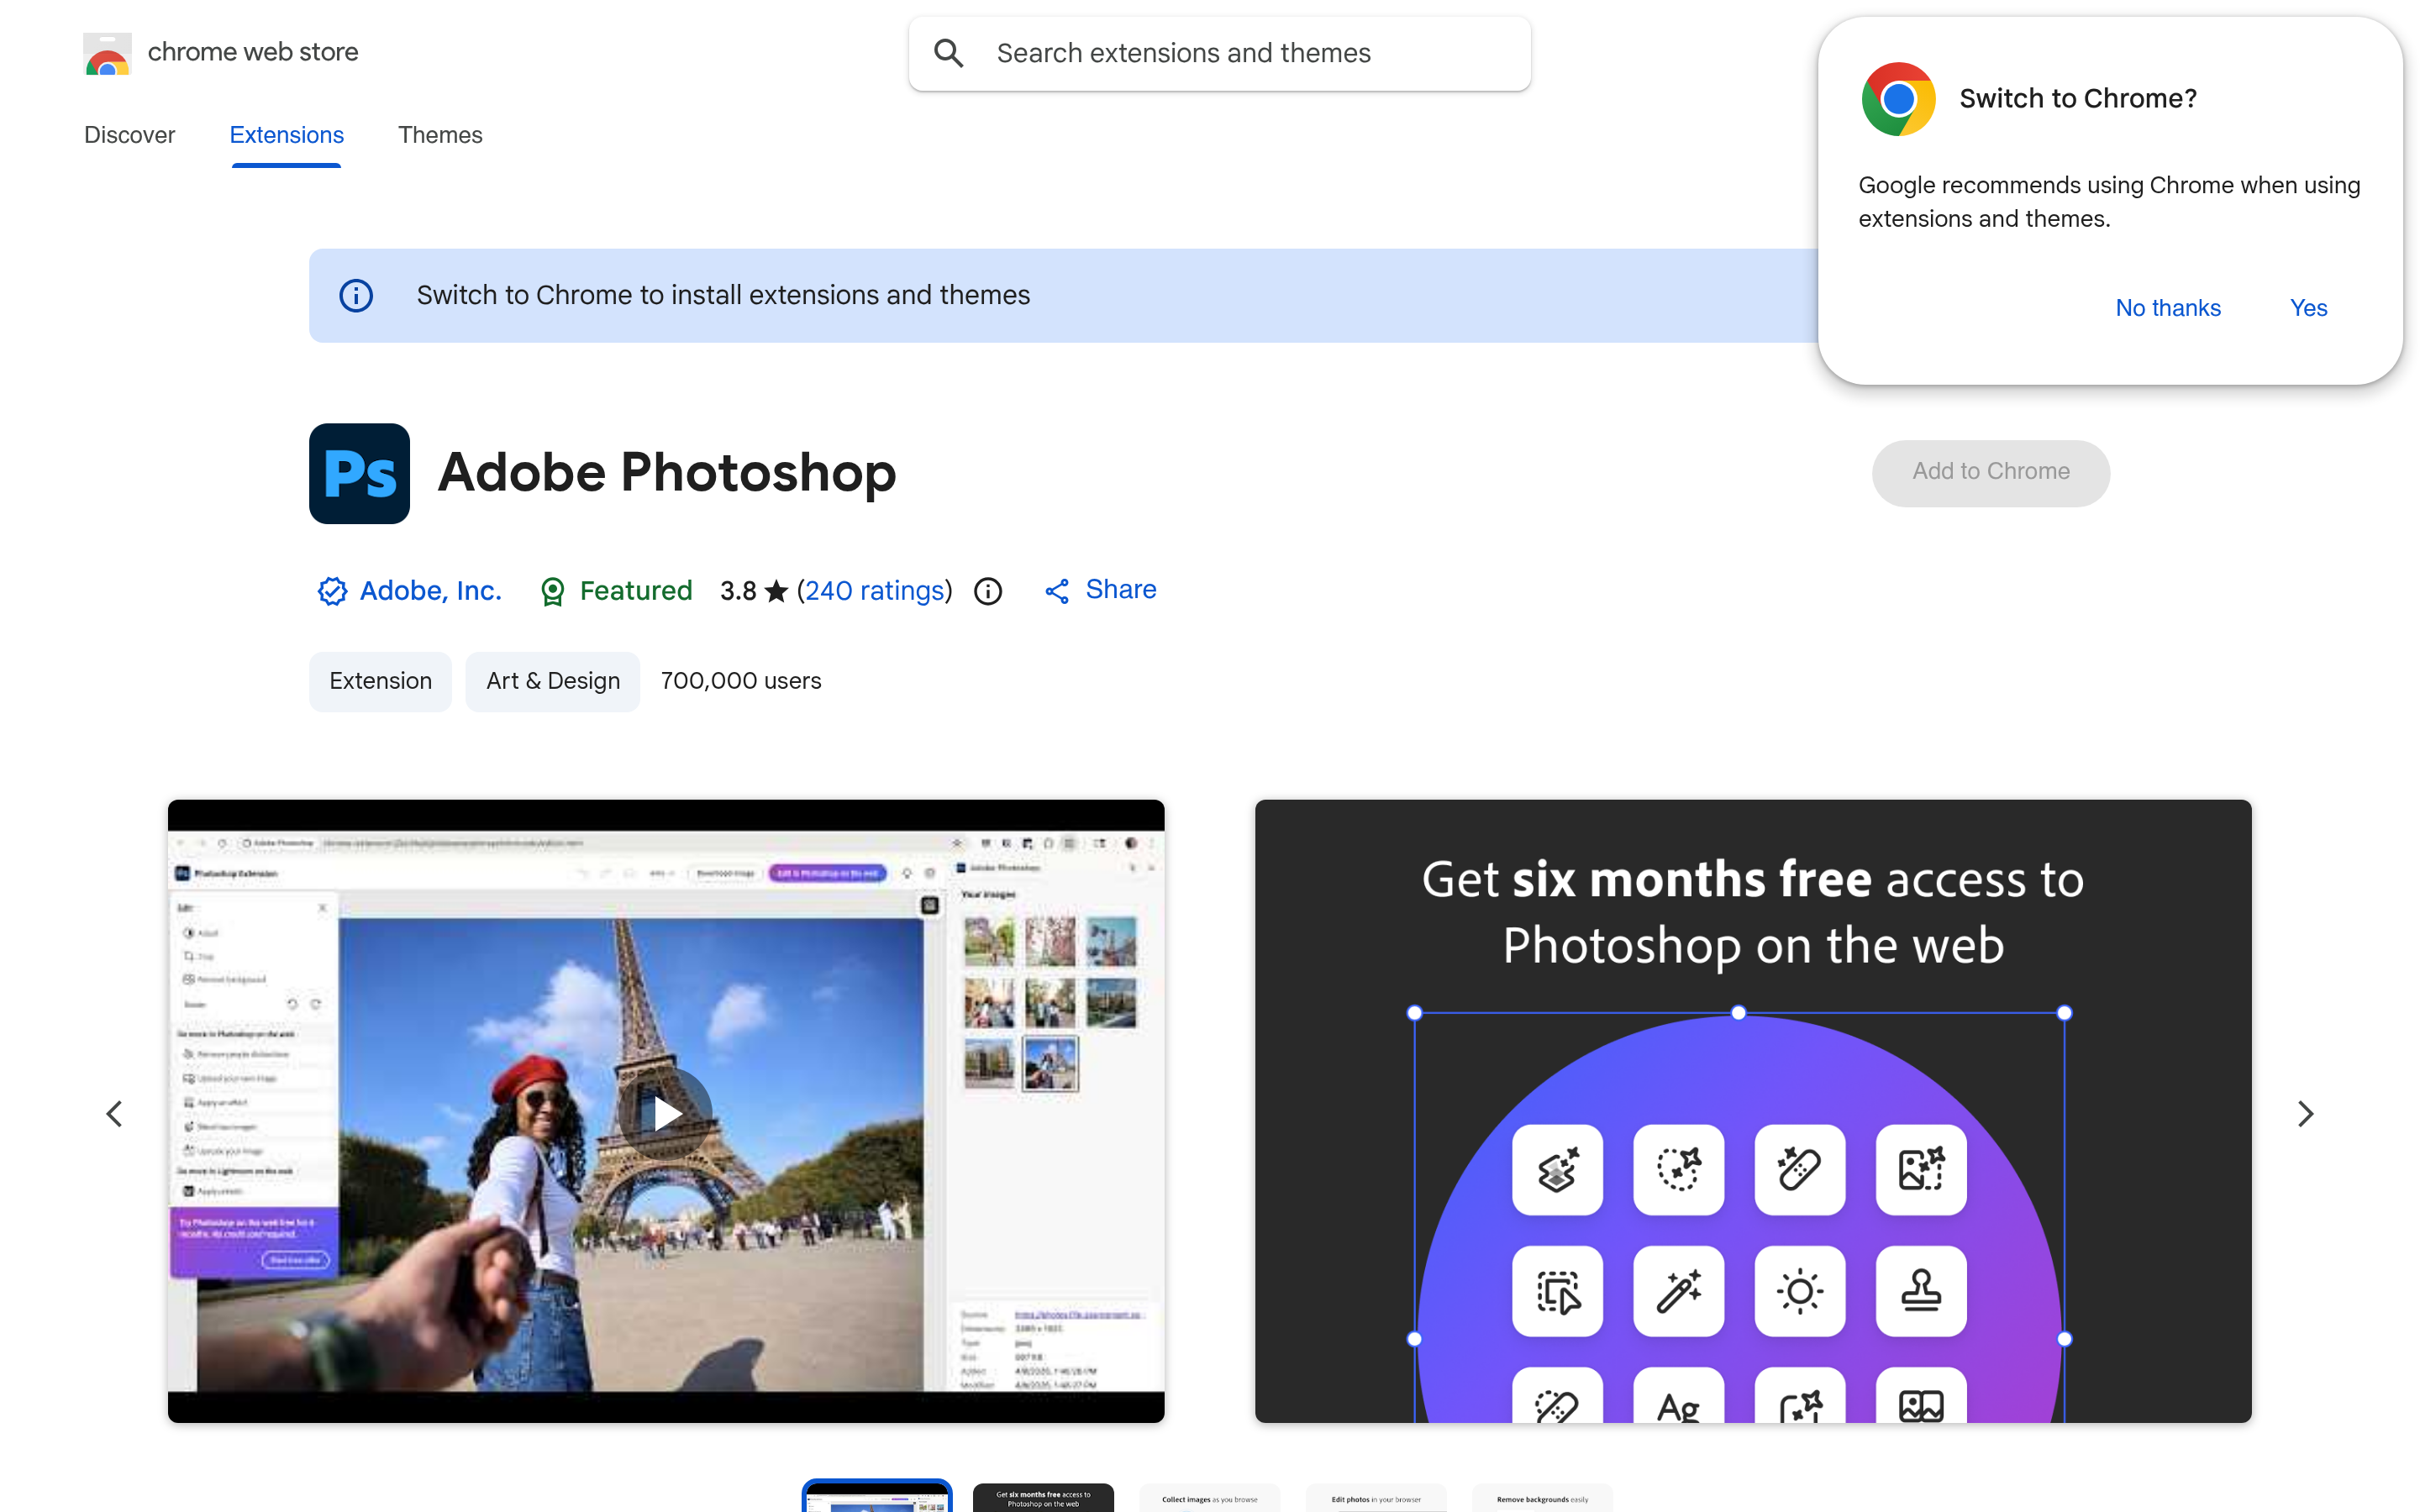
Task: Go to previous slide with left chevron
Action: [114, 1113]
